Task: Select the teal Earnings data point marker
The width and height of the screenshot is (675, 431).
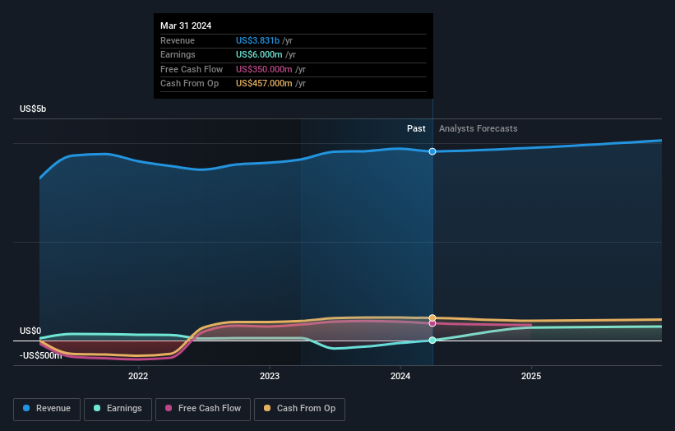Action: 432,341
